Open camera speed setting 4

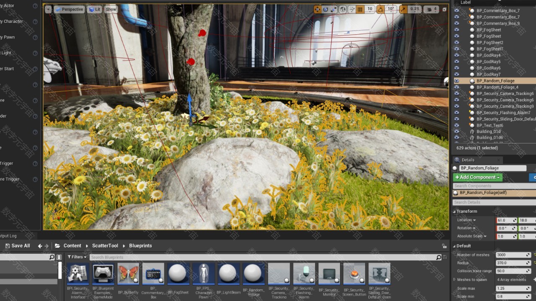point(431,9)
